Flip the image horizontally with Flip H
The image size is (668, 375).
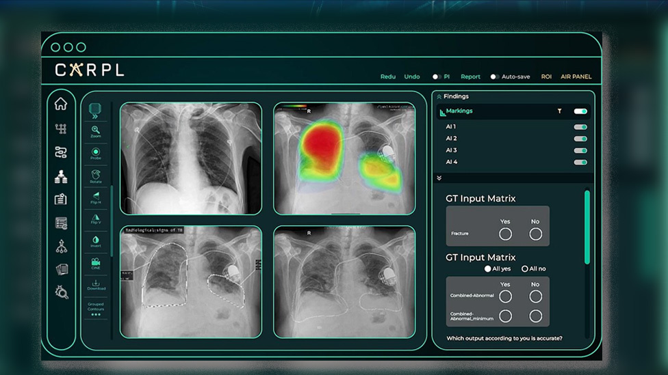(x=95, y=197)
